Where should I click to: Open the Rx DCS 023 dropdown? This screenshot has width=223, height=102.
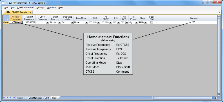(x=127, y=23)
